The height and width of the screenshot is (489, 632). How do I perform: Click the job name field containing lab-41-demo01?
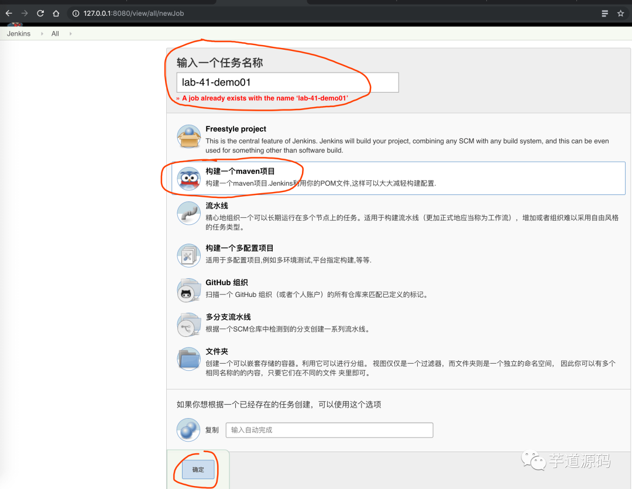287,82
